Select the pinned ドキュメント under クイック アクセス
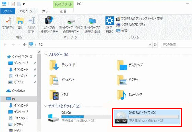 18,76
